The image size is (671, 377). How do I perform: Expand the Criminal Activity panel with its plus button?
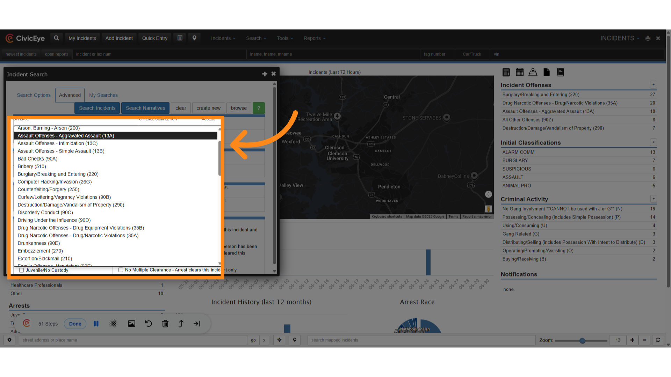pos(653,199)
